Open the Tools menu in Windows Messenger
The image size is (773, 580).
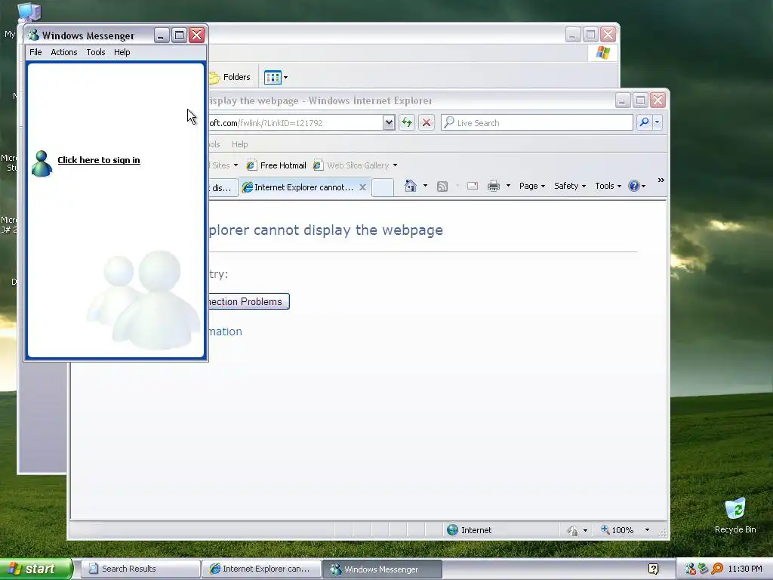[96, 52]
